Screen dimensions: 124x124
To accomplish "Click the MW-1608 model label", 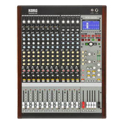I will pyautogui.click(x=91, y=17).
